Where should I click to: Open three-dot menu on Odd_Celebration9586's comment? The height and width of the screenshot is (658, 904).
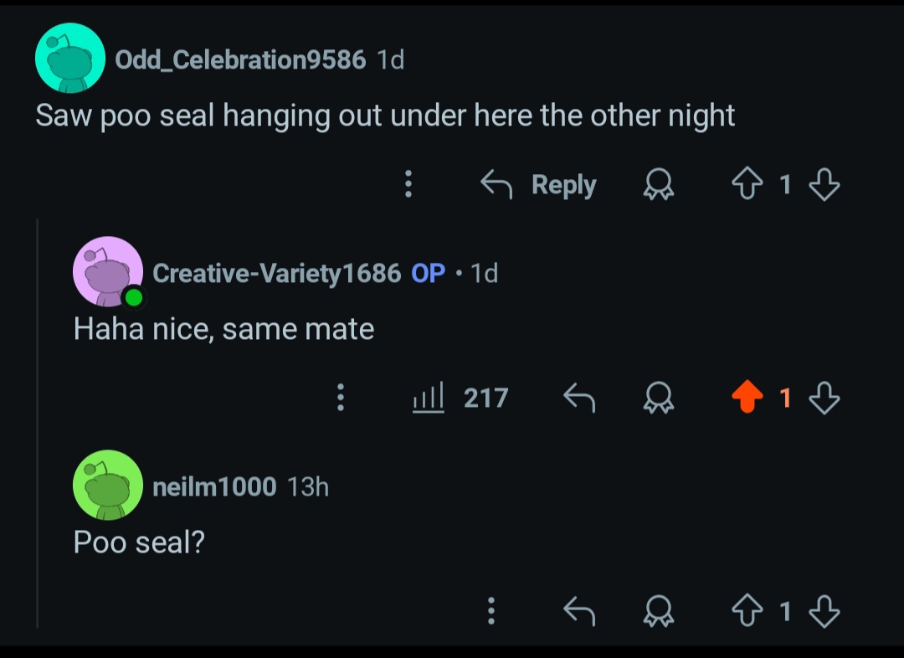pyautogui.click(x=408, y=184)
